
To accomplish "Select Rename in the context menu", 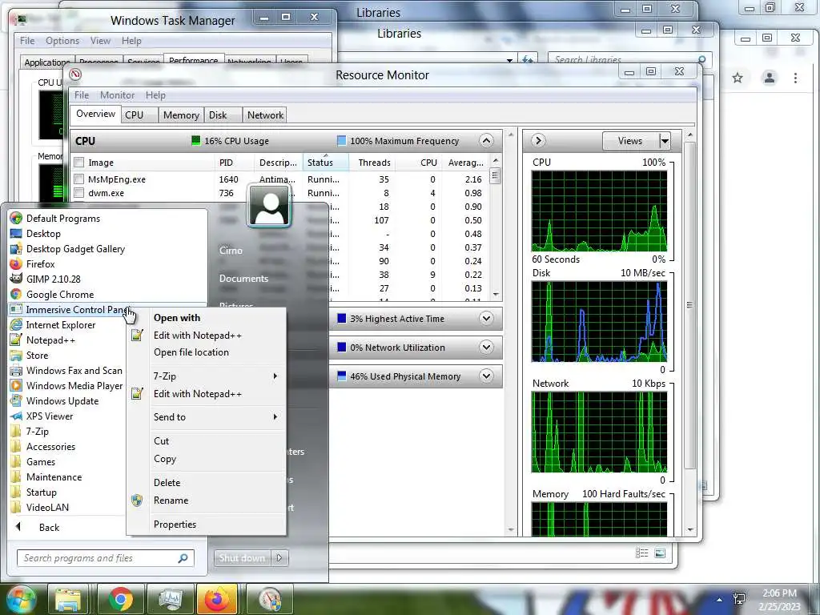I will click(x=171, y=500).
